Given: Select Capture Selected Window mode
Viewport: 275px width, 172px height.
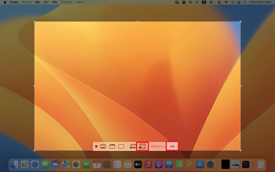Looking at the screenshot, I should tap(112, 147).
